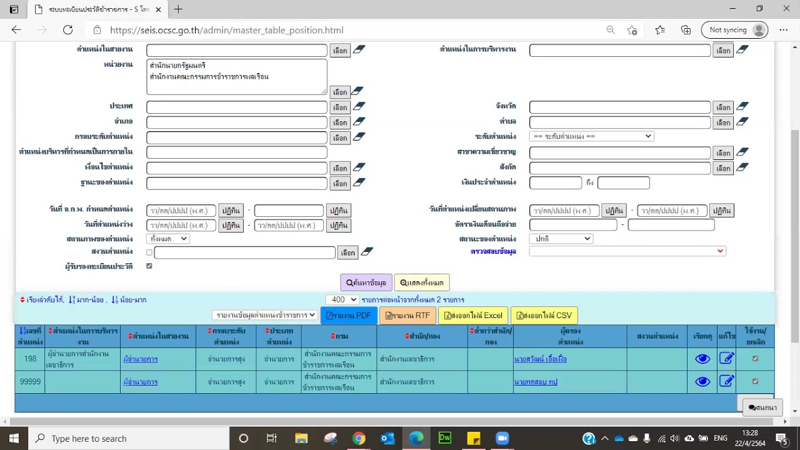
Task: Open ผู้อำนวยการ link in row 198
Action: pos(141,359)
